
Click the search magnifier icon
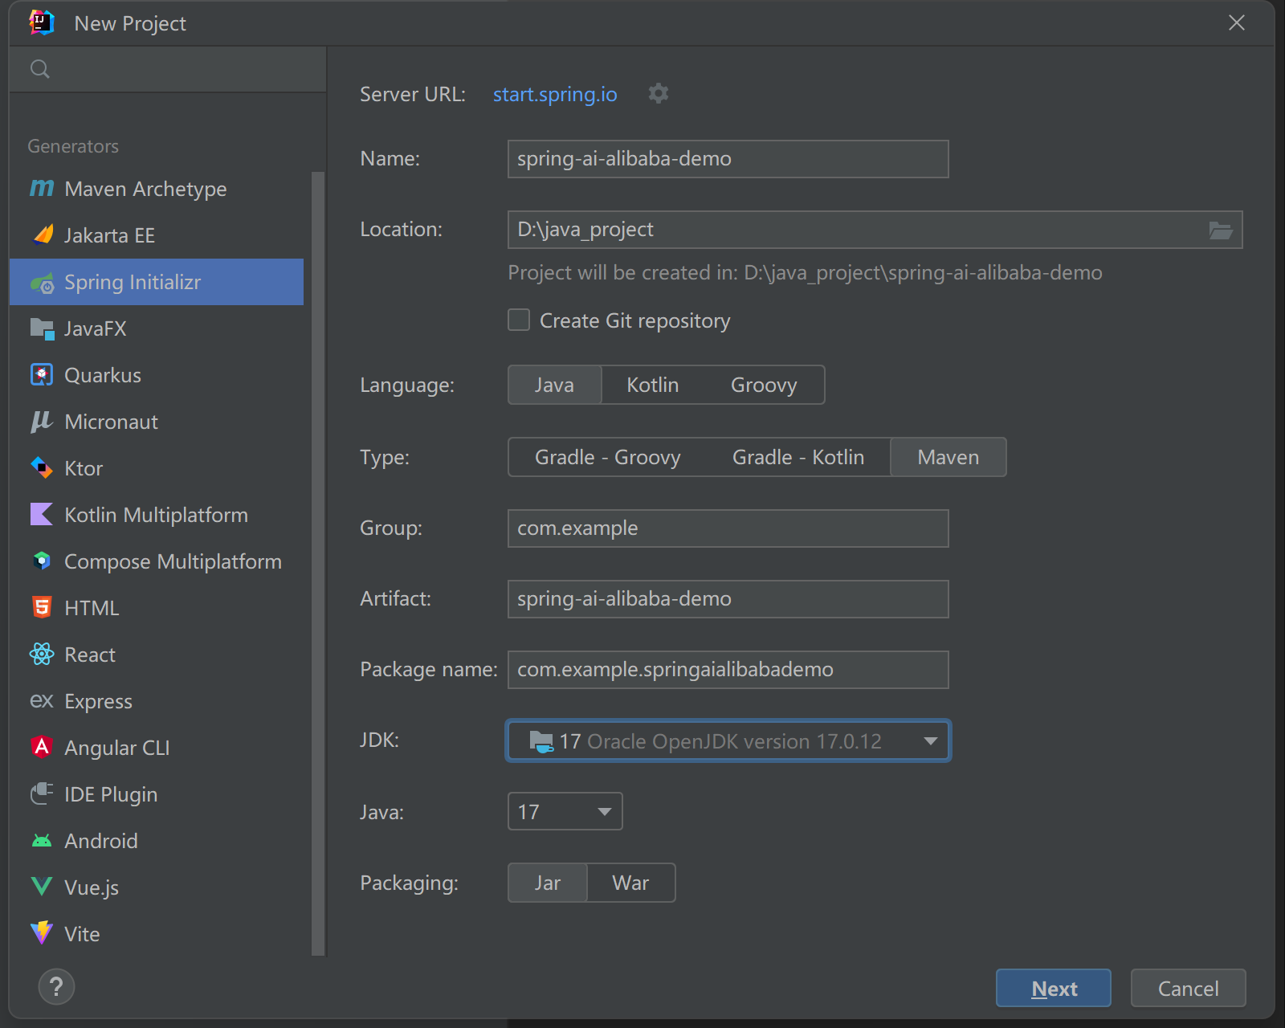coord(40,69)
